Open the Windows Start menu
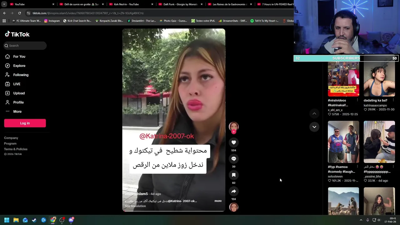Viewport: 400px width, 225px height. point(7,220)
